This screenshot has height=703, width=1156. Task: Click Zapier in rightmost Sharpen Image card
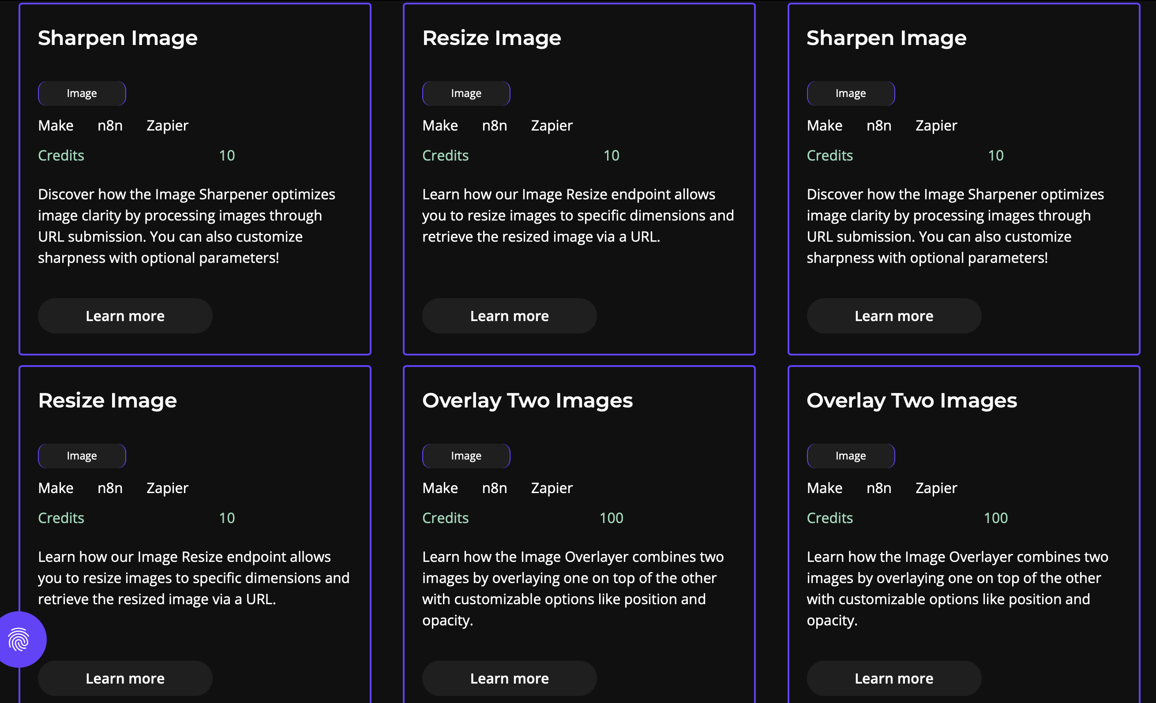pyautogui.click(x=935, y=126)
